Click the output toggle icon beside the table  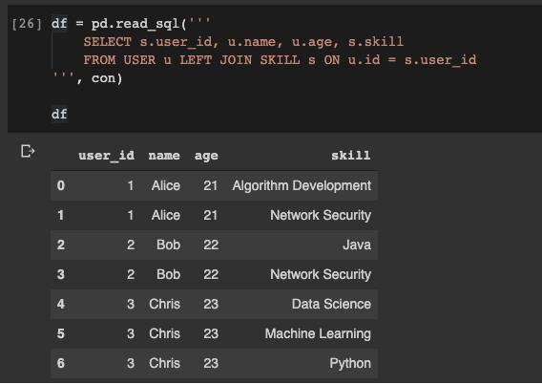click(x=28, y=152)
